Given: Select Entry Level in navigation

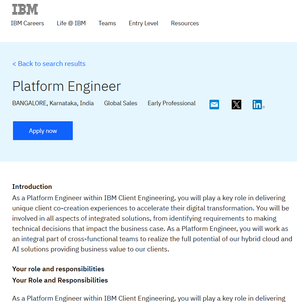Looking at the screenshot, I should (x=144, y=23).
